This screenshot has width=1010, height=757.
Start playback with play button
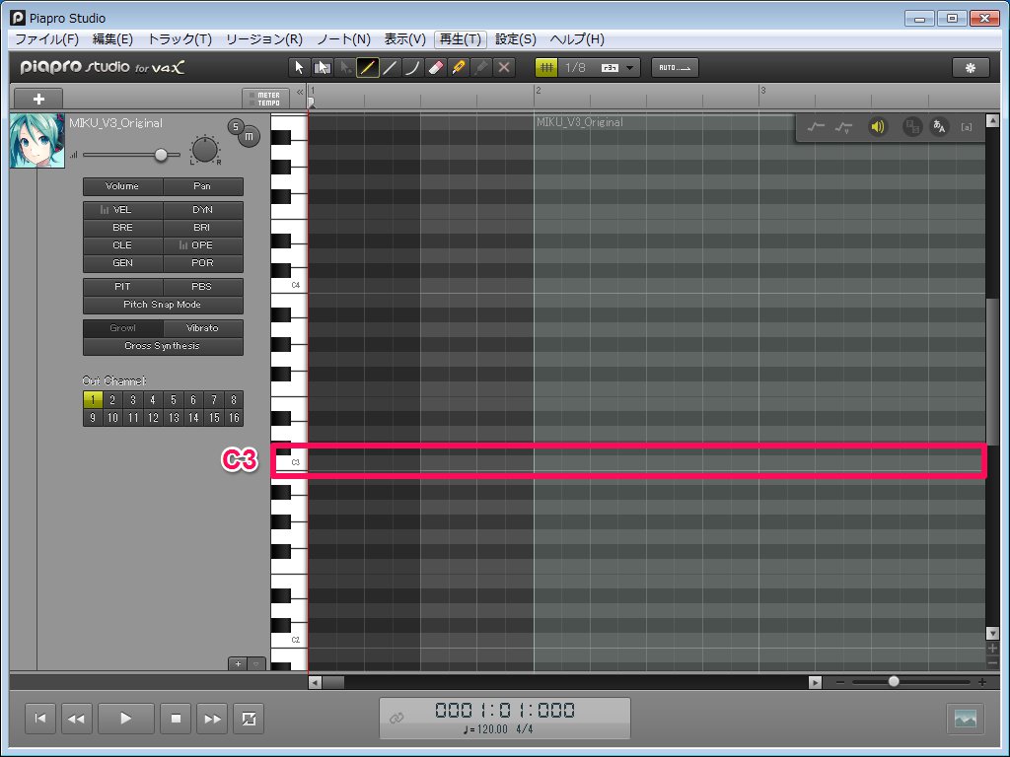[125, 719]
